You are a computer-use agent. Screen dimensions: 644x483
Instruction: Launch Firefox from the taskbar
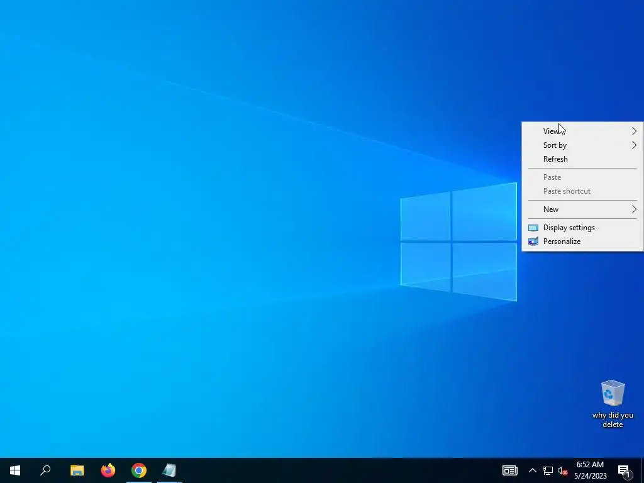point(108,470)
